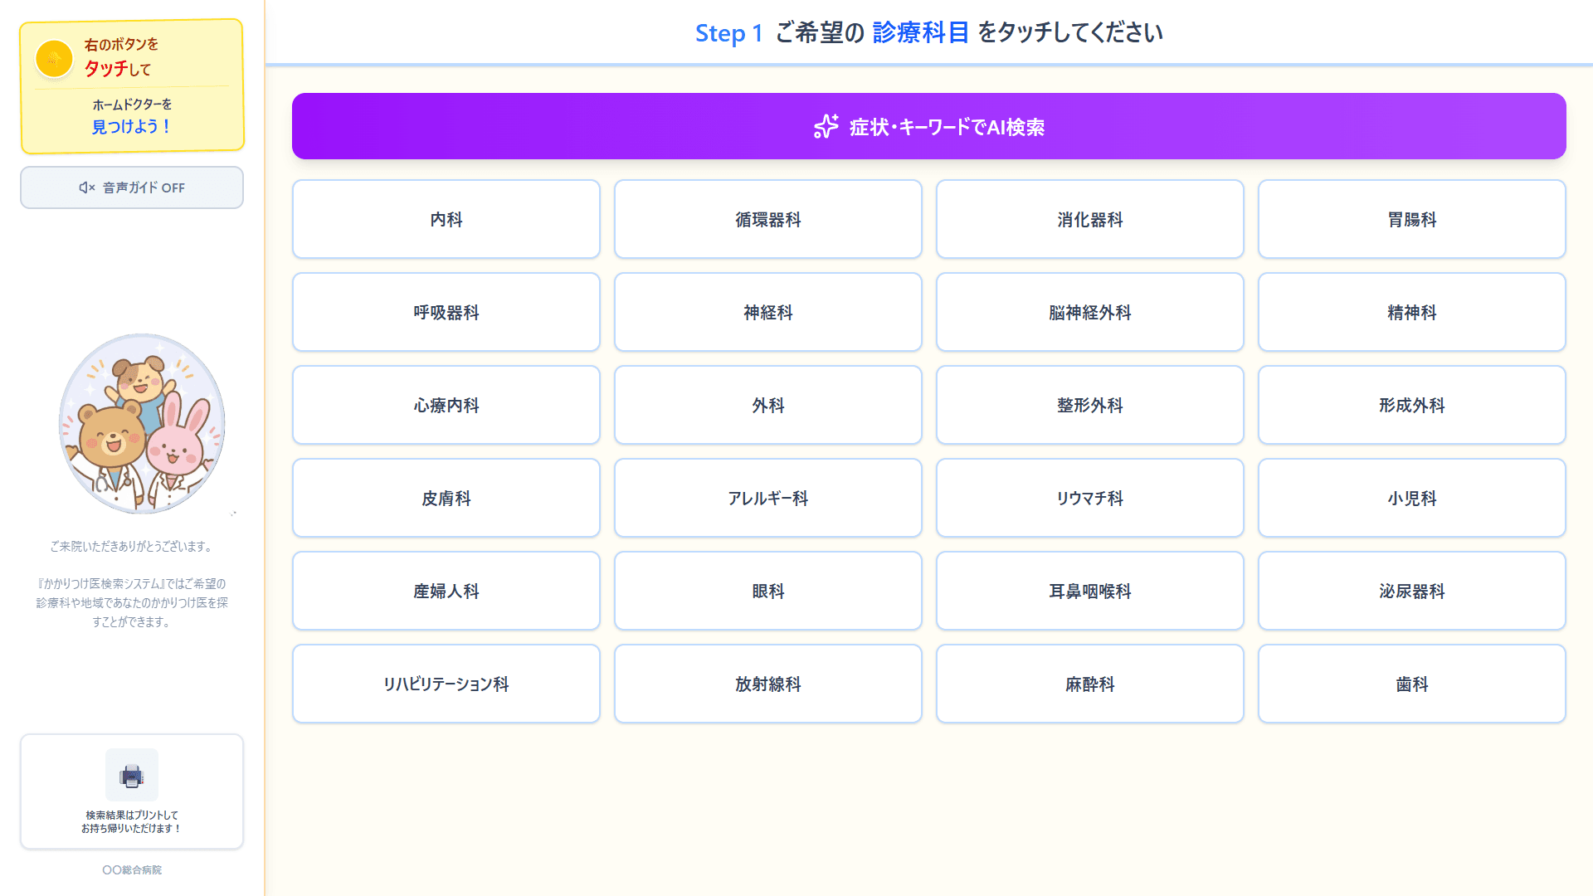The width and height of the screenshot is (1593, 896).
Task: Click the printer icon in the sidebar
Action: point(131,774)
